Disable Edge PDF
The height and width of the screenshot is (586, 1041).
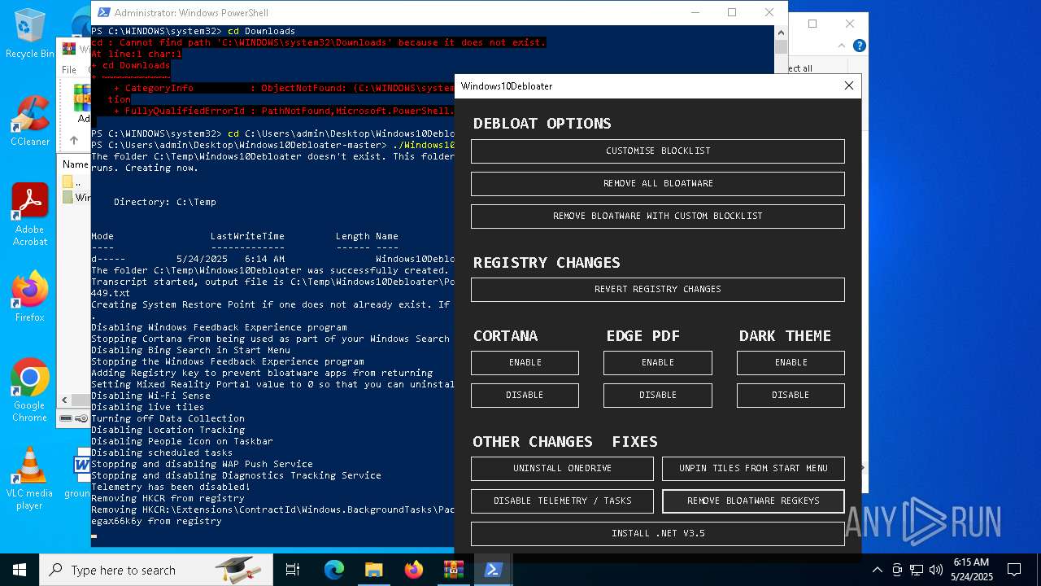click(x=657, y=395)
